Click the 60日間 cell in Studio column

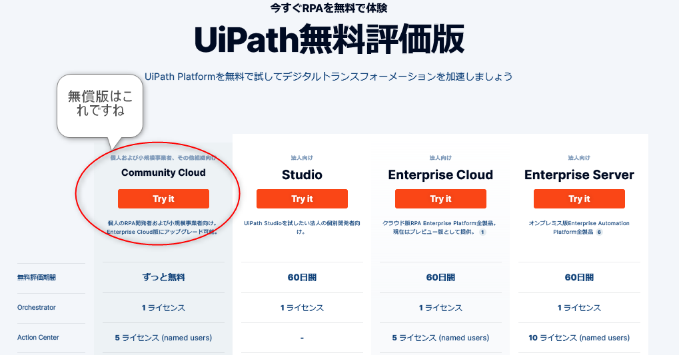[302, 278]
